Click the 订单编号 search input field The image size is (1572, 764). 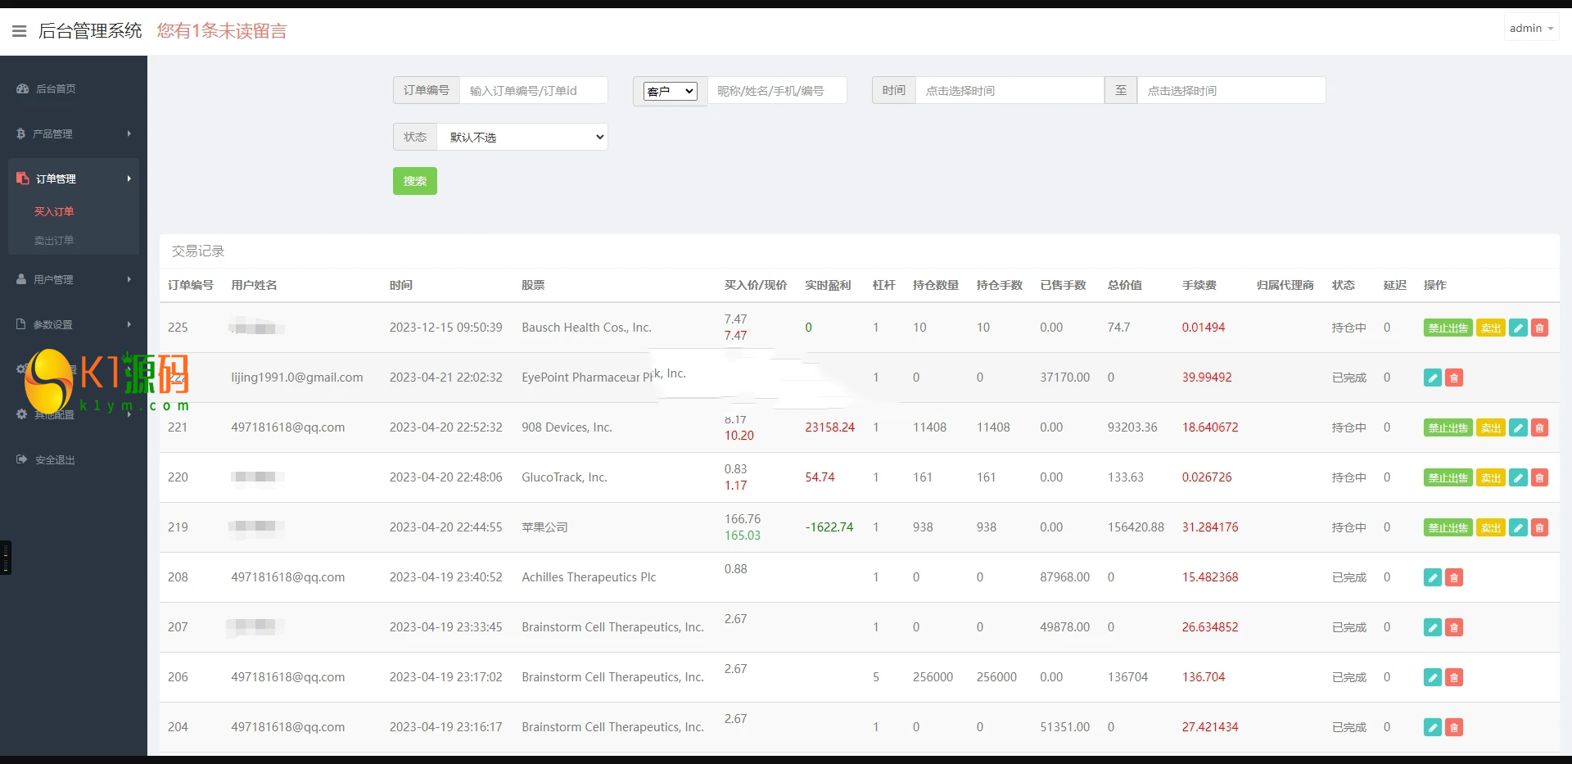[x=533, y=91]
